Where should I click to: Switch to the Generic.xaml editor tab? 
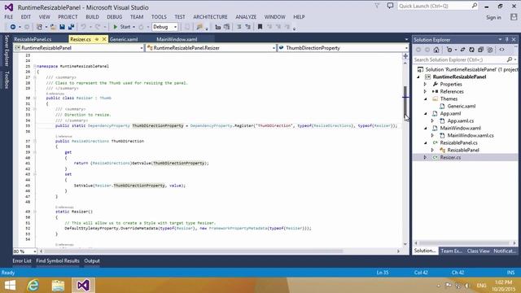[124, 39]
